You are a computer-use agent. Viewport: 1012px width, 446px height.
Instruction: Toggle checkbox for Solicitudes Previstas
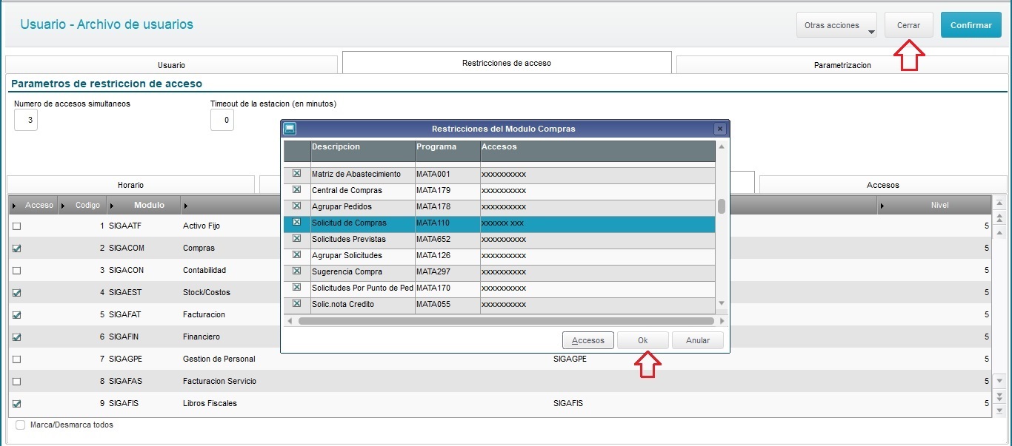(296, 239)
